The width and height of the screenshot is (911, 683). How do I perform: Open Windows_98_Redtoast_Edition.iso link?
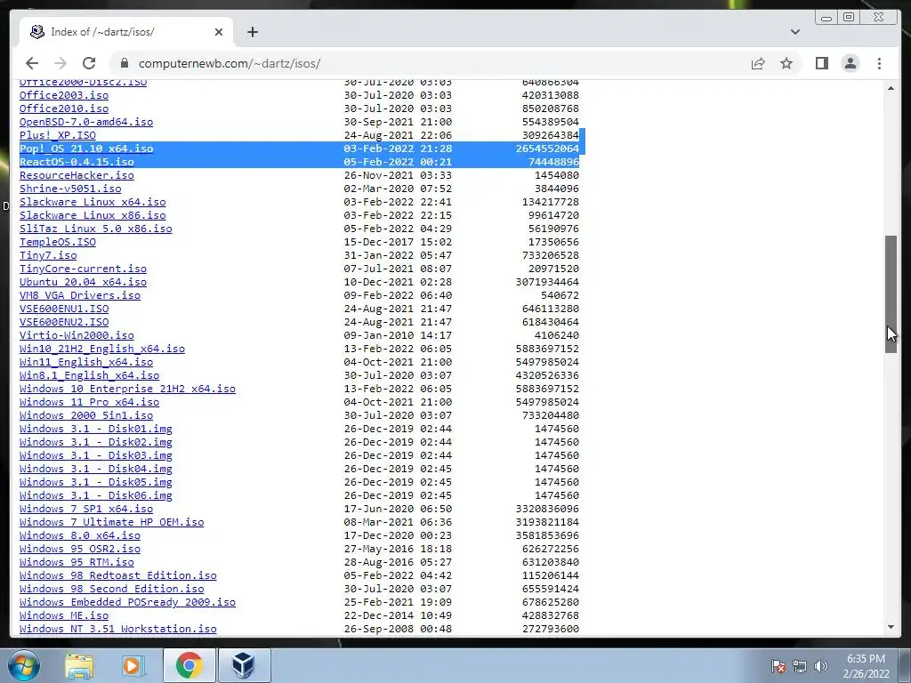point(118,576)
